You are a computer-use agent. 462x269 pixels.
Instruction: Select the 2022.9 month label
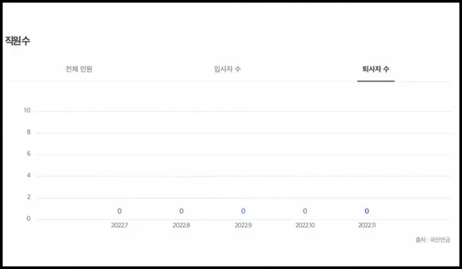[243, 225]
